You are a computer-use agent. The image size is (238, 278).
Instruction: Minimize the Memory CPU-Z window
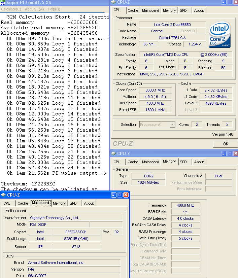click(x=224, y=153)
